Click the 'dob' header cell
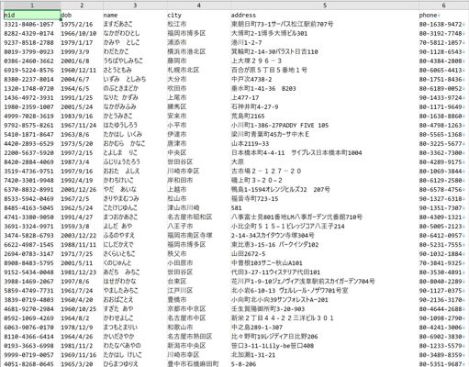Image resolution: width=469 pixels, height=367 pixels. tap(82, 15)
